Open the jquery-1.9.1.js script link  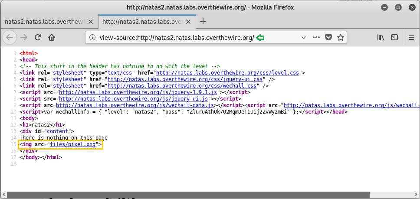[138, 92]
